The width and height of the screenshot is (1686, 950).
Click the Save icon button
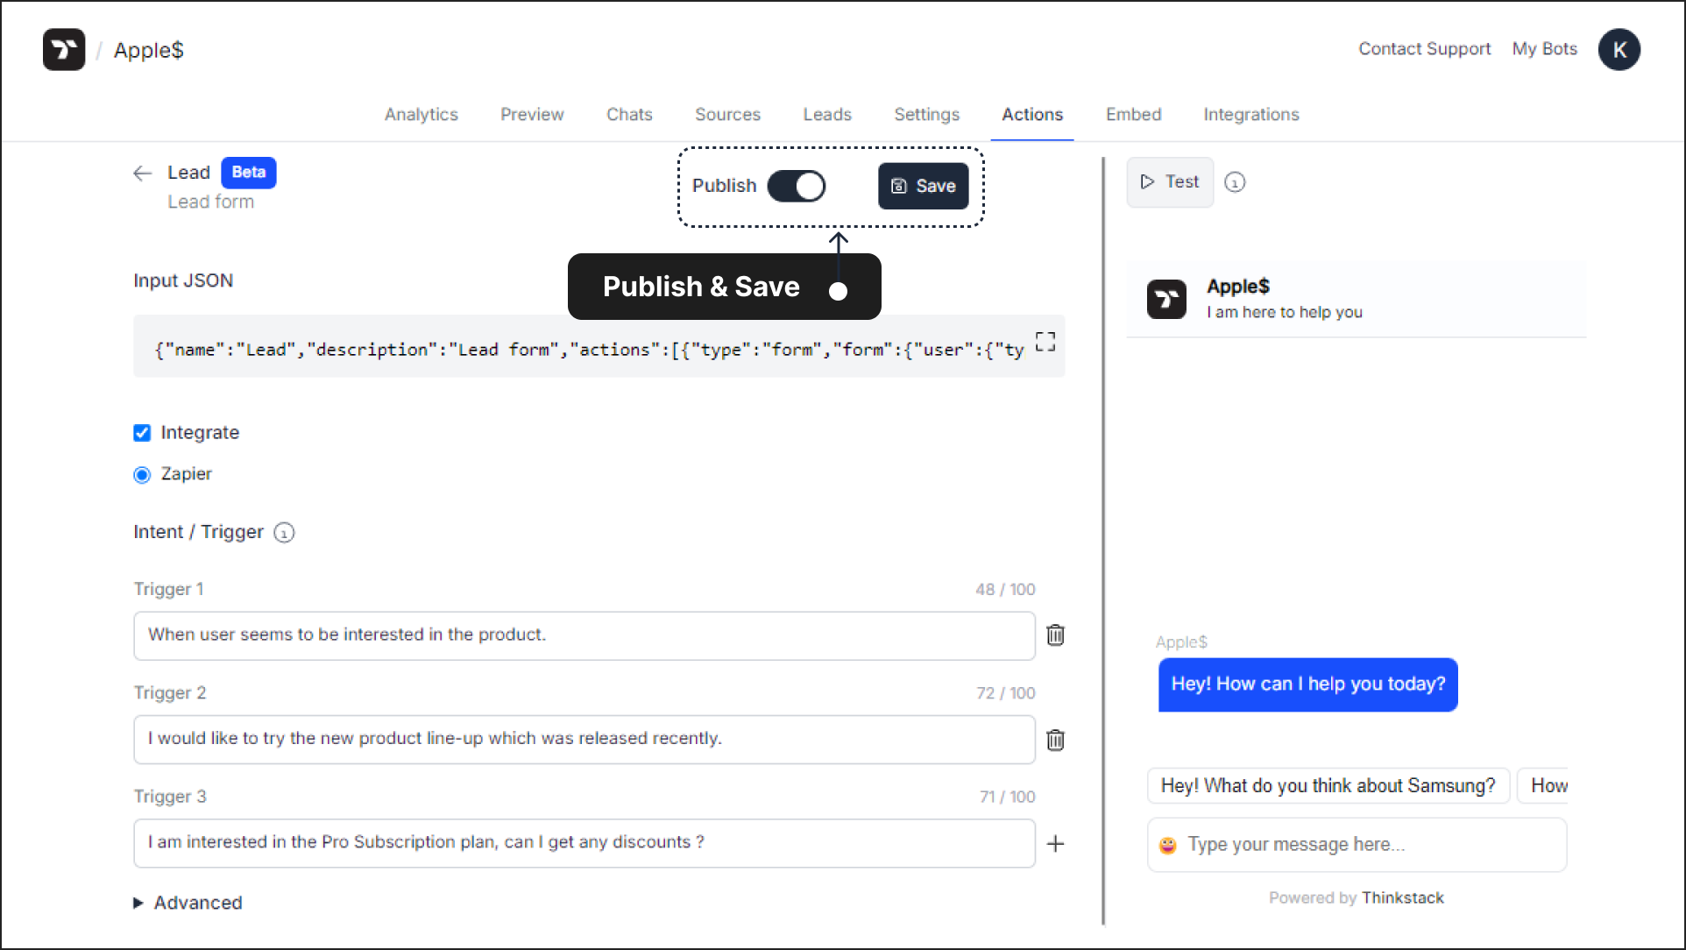point(922,186)
